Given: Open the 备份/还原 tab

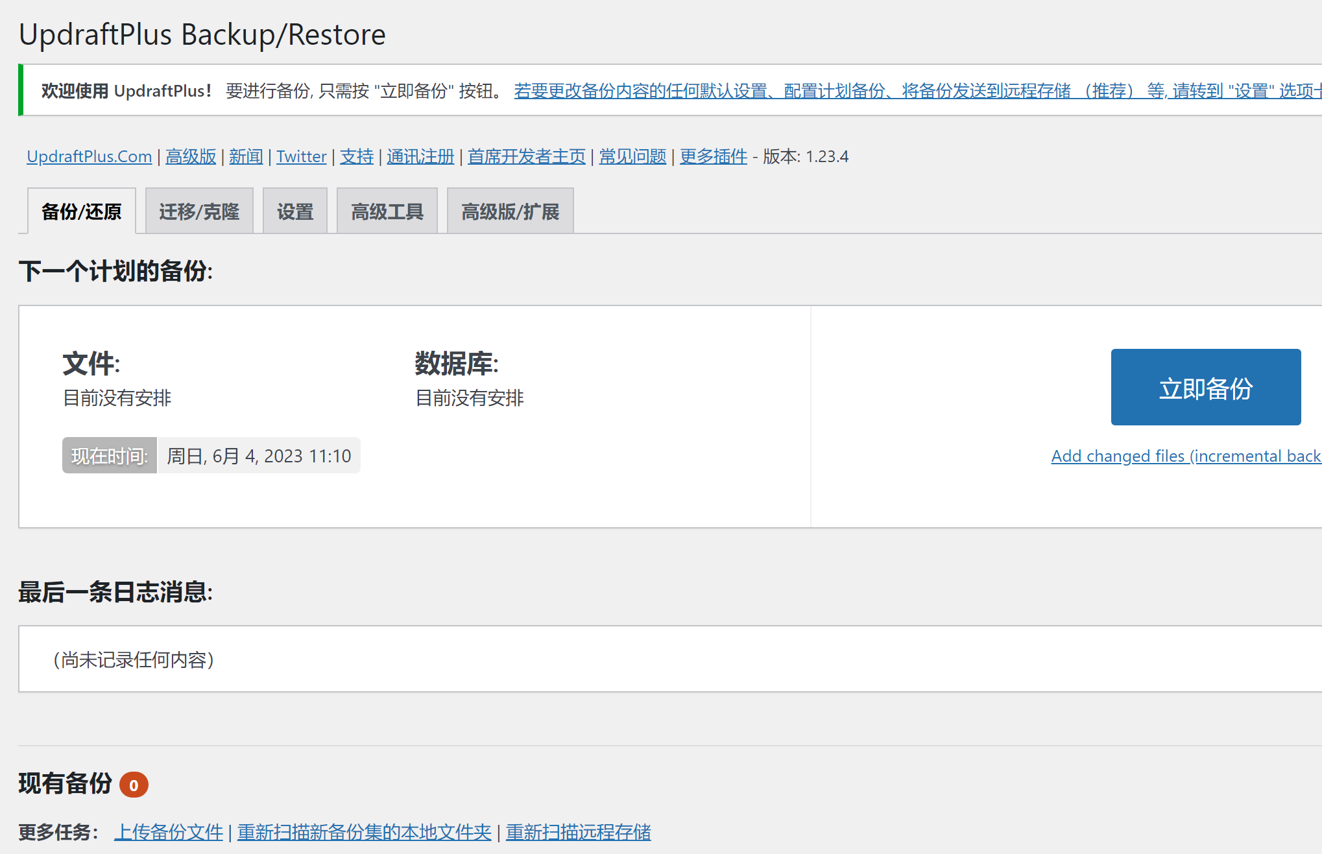Looking at the screenshot, I should [x=82, y=211].
